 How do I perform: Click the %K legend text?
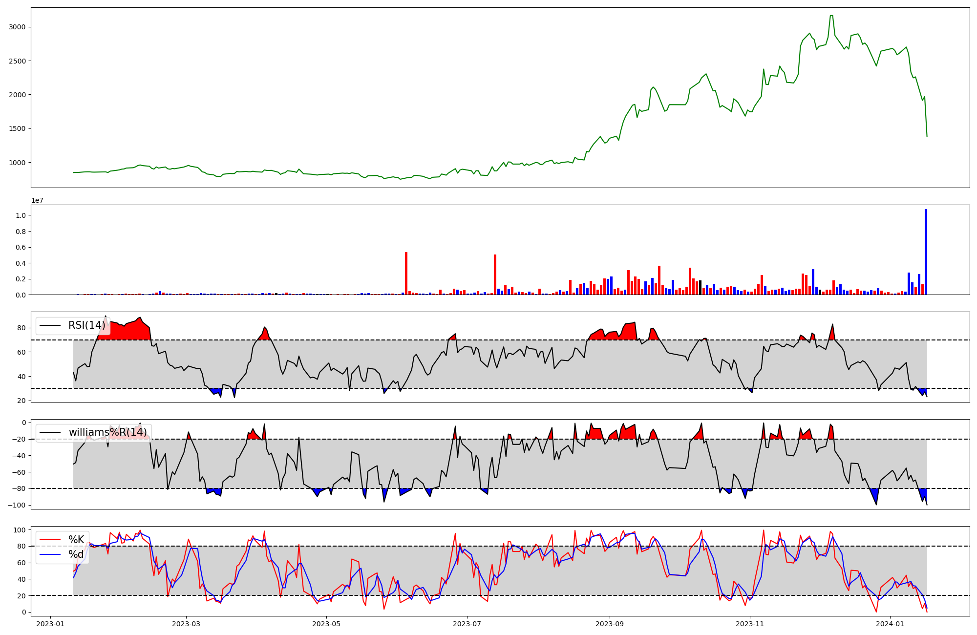click(x=76, y=540)
